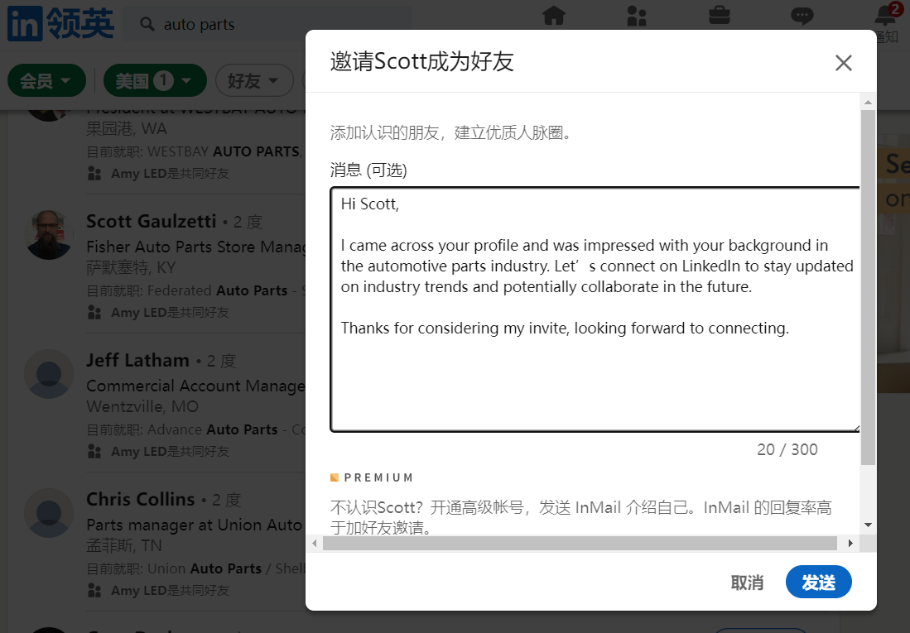Expand the 好友 connections filter dropdown
Screen dimensions: 910x633
click(254, 80)
